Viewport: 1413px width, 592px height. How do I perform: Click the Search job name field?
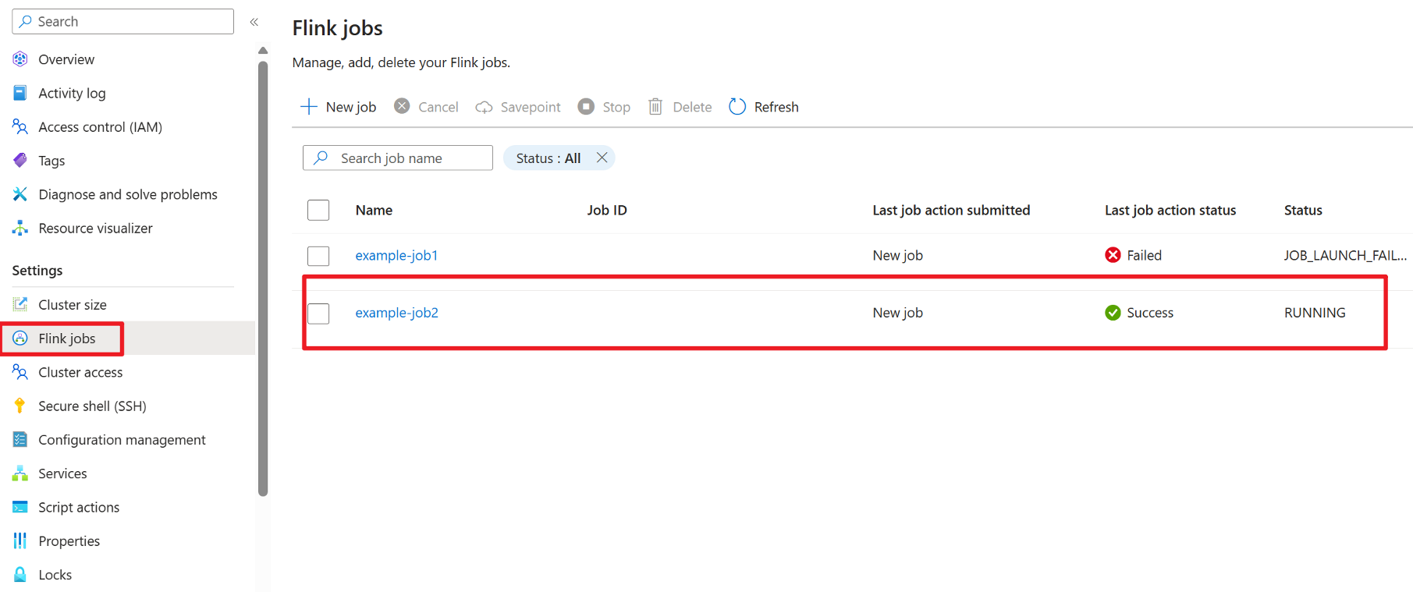(406, 158)
